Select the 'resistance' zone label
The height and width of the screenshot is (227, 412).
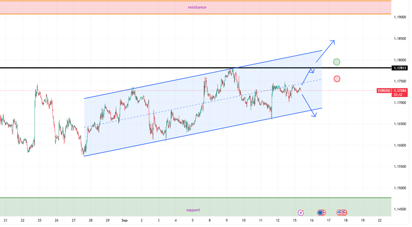click(x=197, y=8)
